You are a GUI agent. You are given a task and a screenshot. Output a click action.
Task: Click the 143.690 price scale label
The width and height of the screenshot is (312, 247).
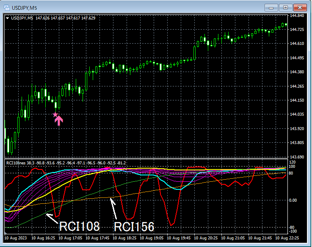coord(297,157)
